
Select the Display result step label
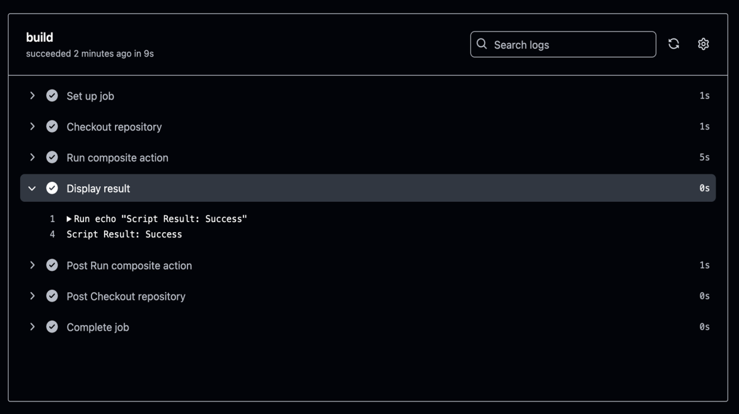tap(98, 189)
